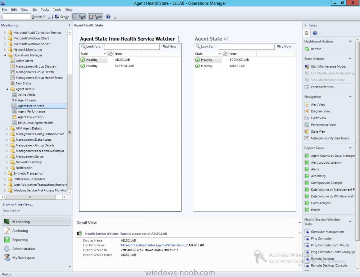Open the Tools menu
The width and height of the screenshot is (360, 277).
point(57,10)
